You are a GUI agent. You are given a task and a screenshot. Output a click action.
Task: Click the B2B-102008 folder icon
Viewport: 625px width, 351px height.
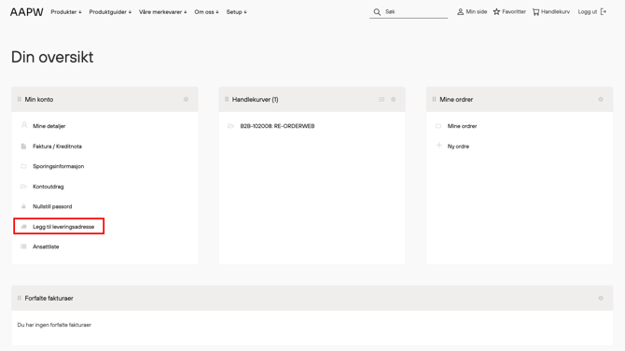pos(230,126)
